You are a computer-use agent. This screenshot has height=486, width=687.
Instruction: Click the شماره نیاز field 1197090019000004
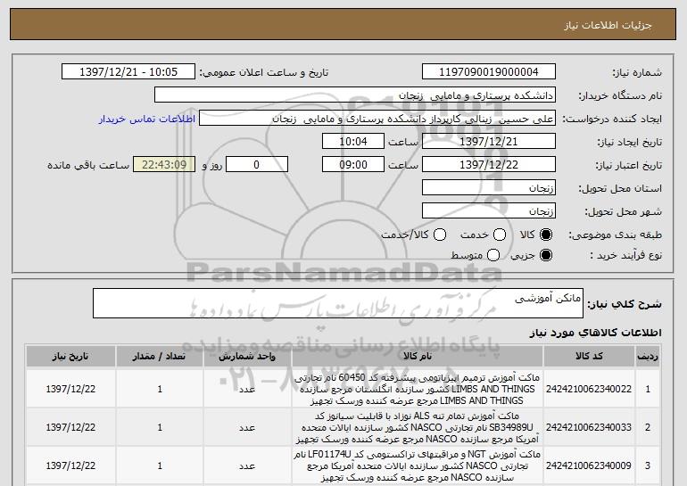489,72
